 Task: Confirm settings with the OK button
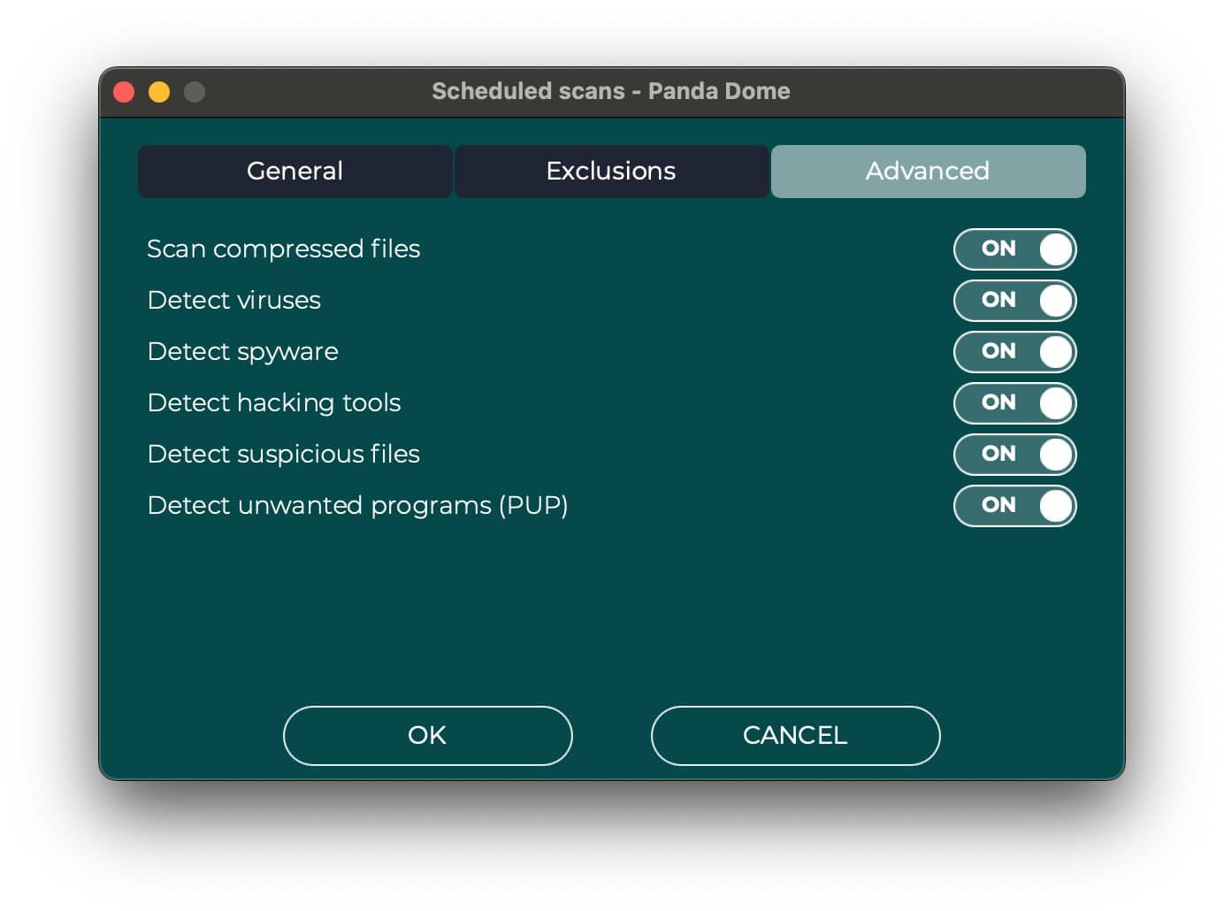click(427, 735)
